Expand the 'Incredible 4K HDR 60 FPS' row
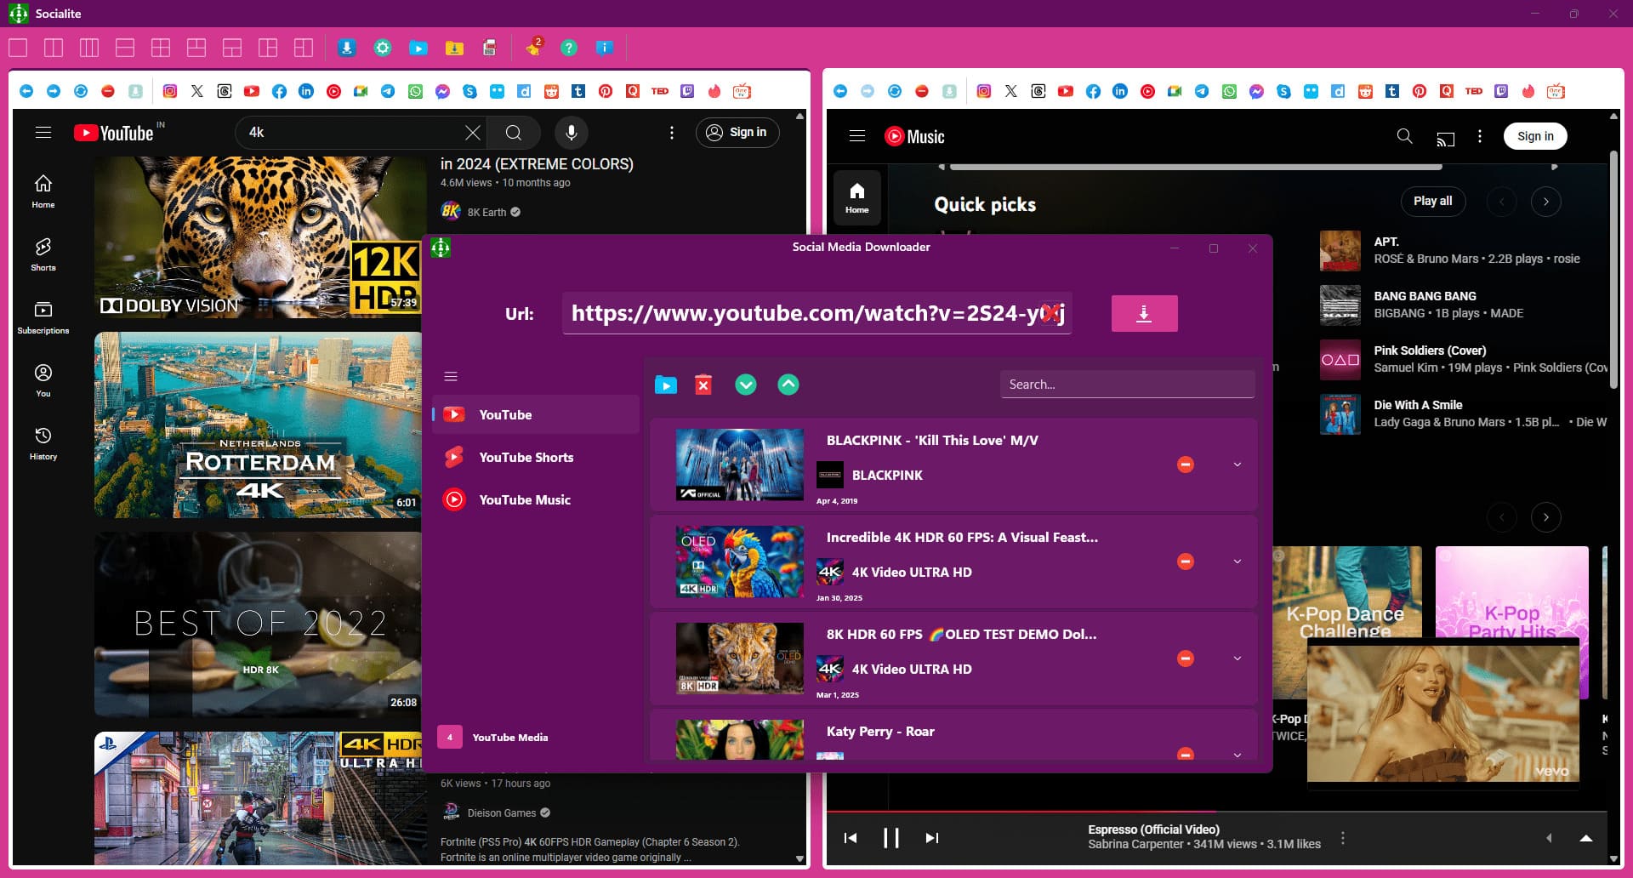 (1238, 562)
